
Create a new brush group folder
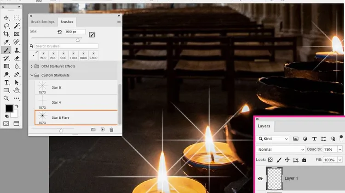click(93, 130)
